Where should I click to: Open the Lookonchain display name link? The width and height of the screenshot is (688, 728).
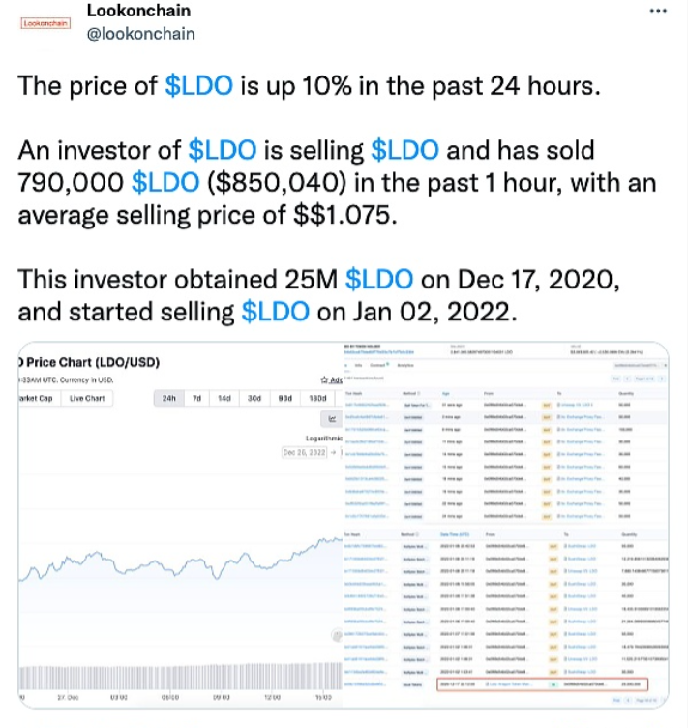(138, 11)
